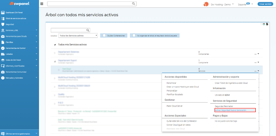
Task: Open the ellipsis menu for 2 Componentes row
Action: pyautogui.click(x=256, y=54)
